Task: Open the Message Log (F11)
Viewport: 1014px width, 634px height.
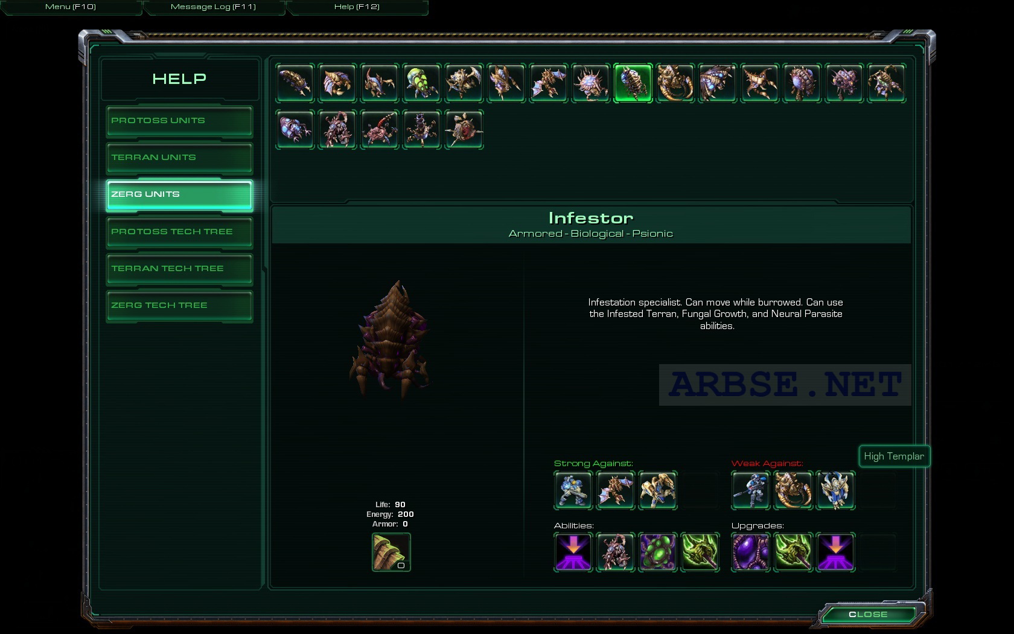Action: point(213,7)
